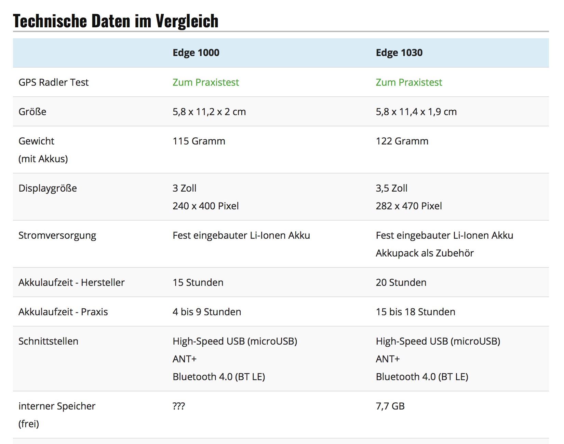Click the '15 bis 18 Stunden' cell

[x=416, y=312]
